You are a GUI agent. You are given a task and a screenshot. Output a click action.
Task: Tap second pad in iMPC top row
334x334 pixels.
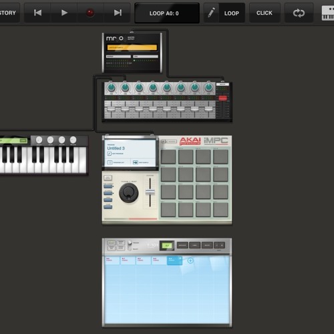click(x=186, y=157)
